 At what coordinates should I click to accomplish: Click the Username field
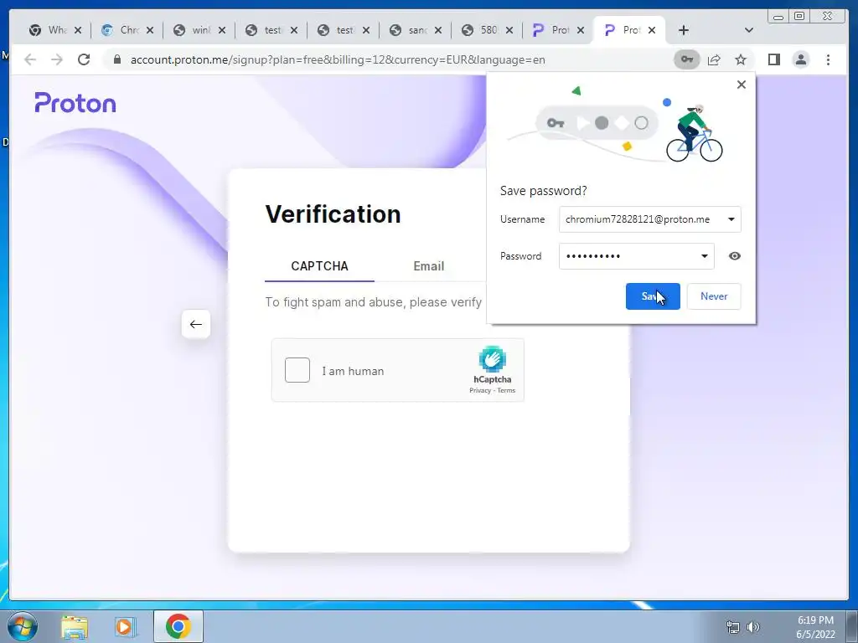point(649,219)
